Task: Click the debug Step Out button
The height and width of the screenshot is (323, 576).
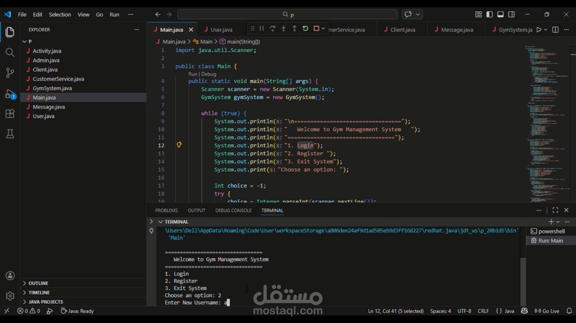Action: pos(294,28)
